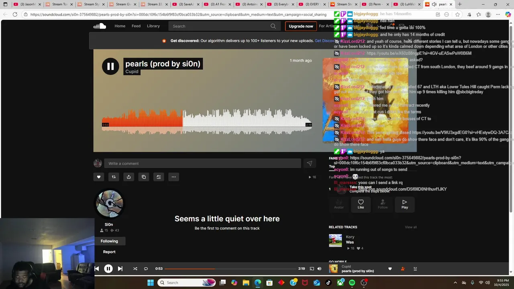Viewport: 514px width, 289px height.
Task: Open the Feed page
Action: [136, 26]
